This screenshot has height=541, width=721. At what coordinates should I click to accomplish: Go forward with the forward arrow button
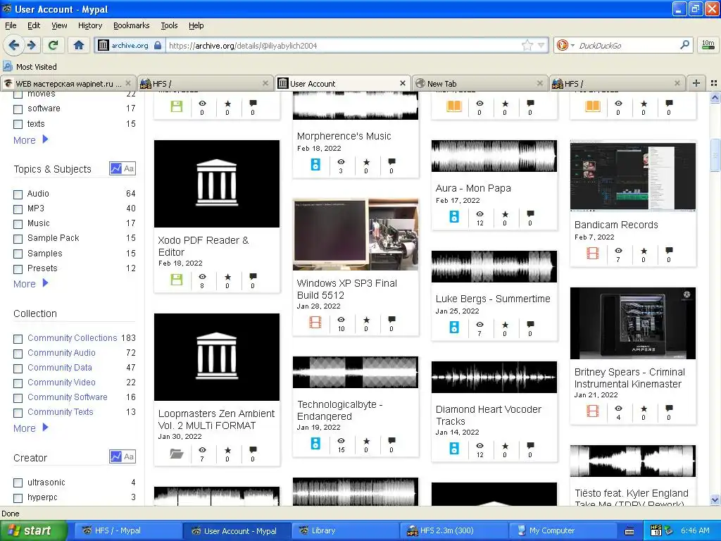[x=32, y=45]
